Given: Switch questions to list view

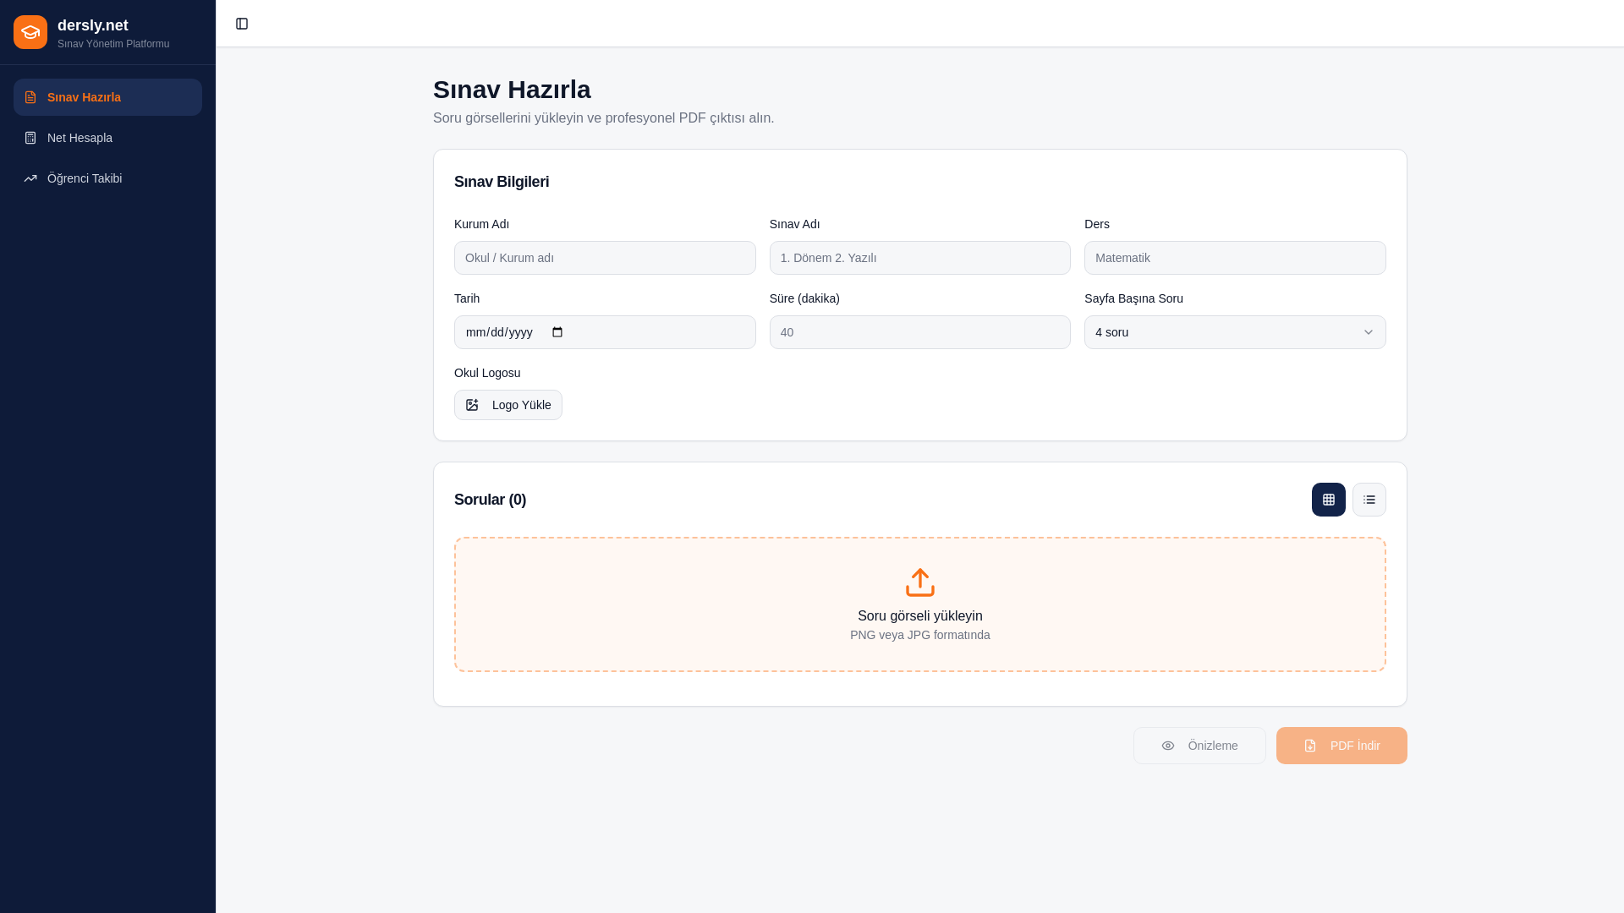Looking at the screenshot, I should coord(1369,500).
